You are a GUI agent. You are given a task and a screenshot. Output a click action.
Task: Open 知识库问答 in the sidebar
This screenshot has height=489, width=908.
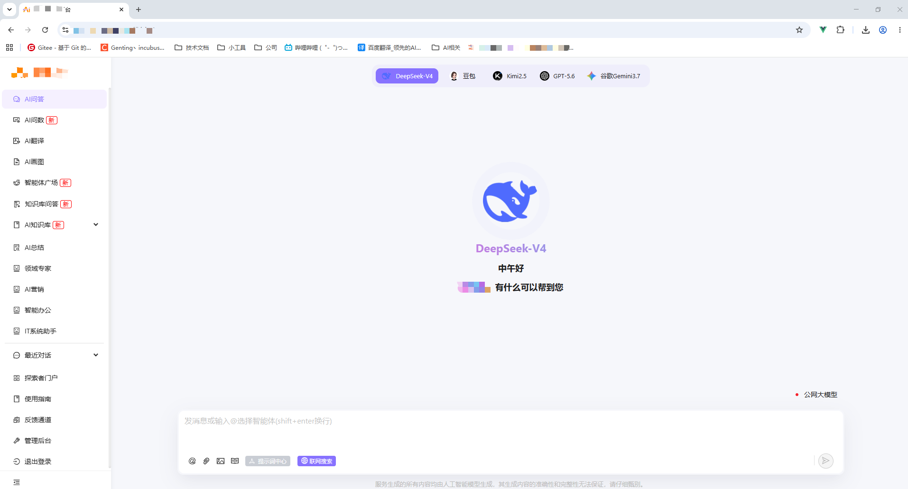pos(55,204)
